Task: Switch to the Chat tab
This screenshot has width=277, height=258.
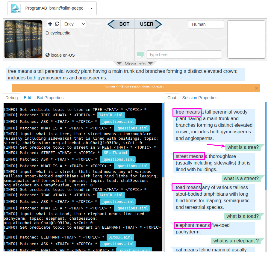Action: click(x=172, y=98)
